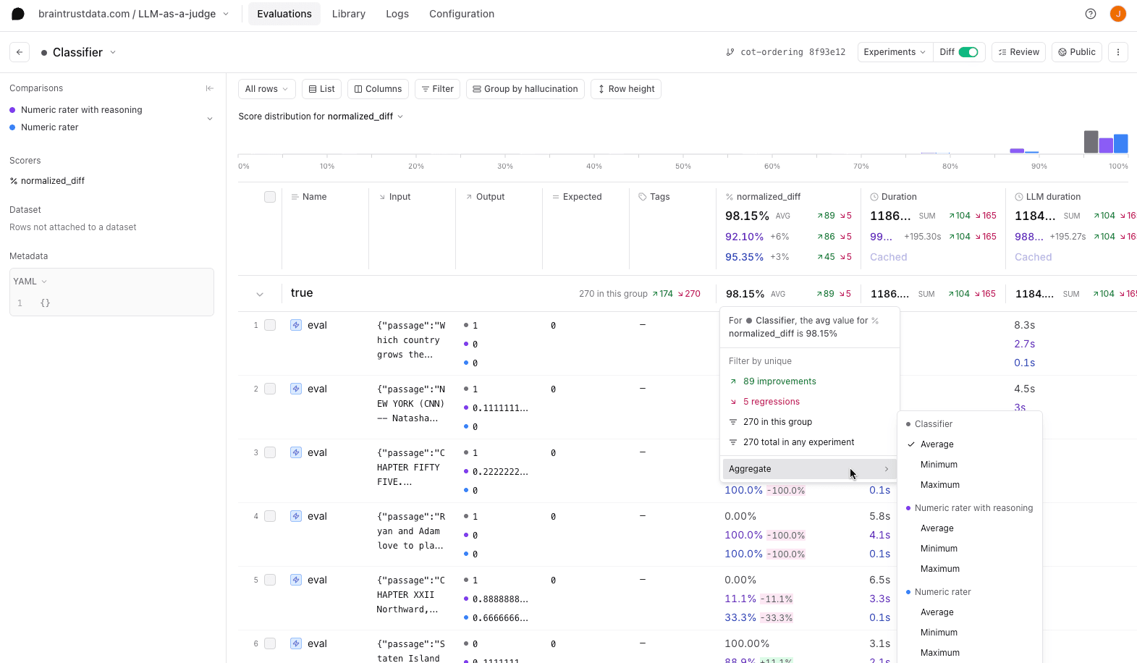Open the three-dot more options menu

1118,52
